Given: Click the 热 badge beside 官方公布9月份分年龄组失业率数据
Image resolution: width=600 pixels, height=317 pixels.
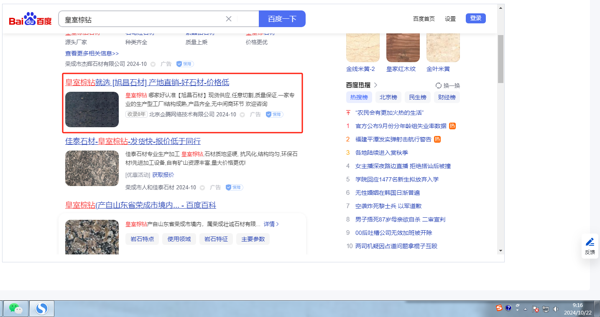Looking at the screenshot, I should (x=452, y=126).
